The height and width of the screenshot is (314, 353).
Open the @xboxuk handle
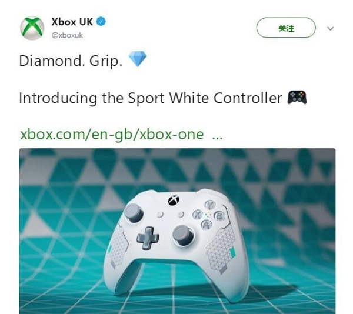pyautogui.click(x=67, y=35)
